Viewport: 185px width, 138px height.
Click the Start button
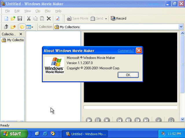pyautogui.click(x=14, y=134)
